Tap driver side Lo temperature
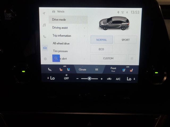This screenshot has width=170, height=127. coord(52,78)
